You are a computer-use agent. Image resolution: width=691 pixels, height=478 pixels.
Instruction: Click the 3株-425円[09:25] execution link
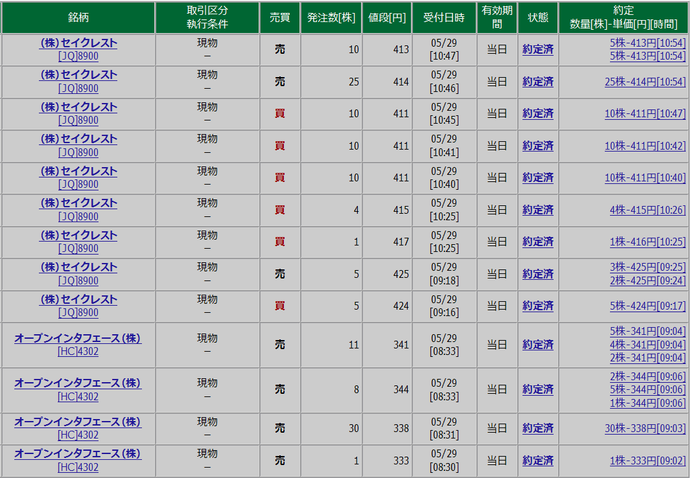647,267
